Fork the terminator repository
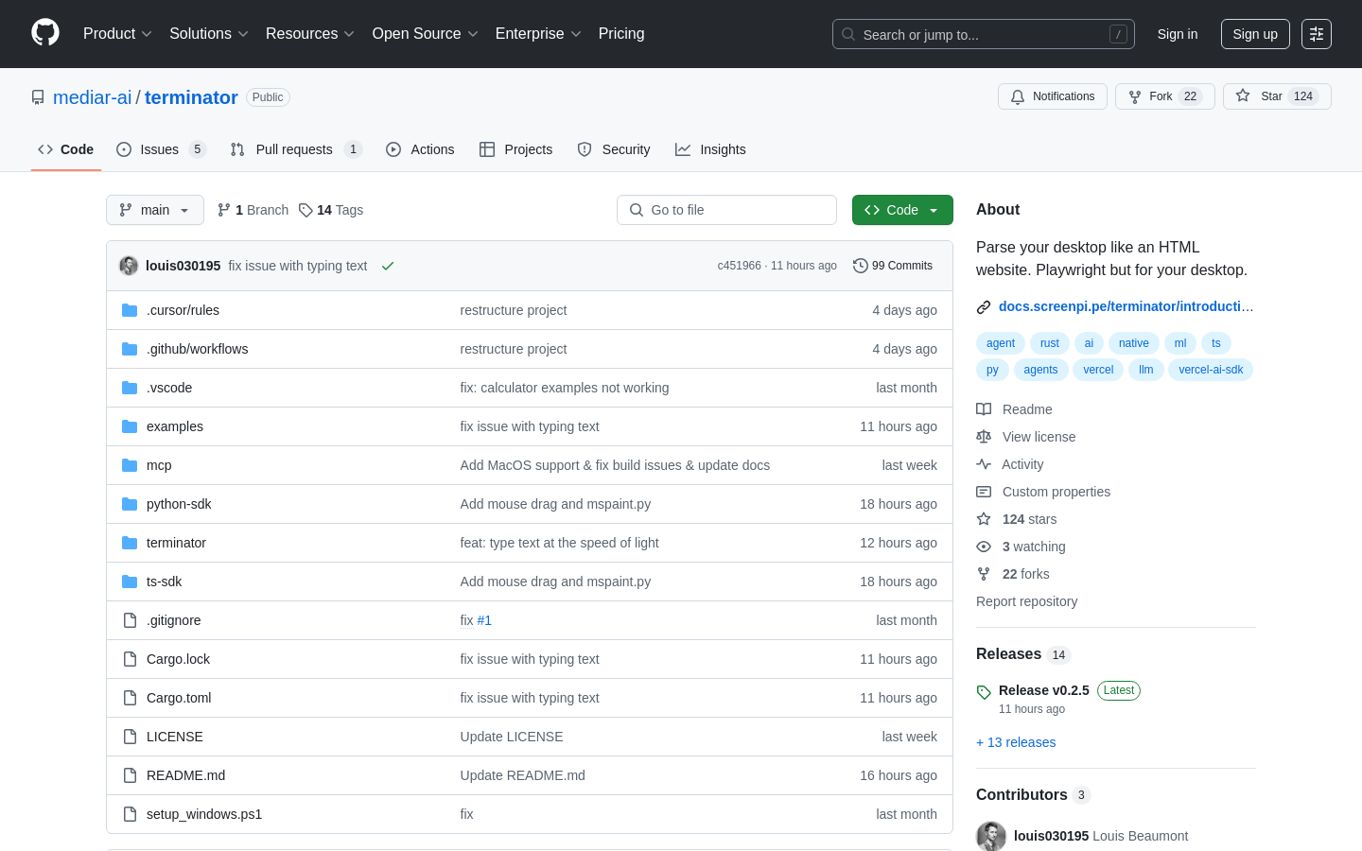Image resolution: width=1362 pixels, height=851 pixels. 1164,96
